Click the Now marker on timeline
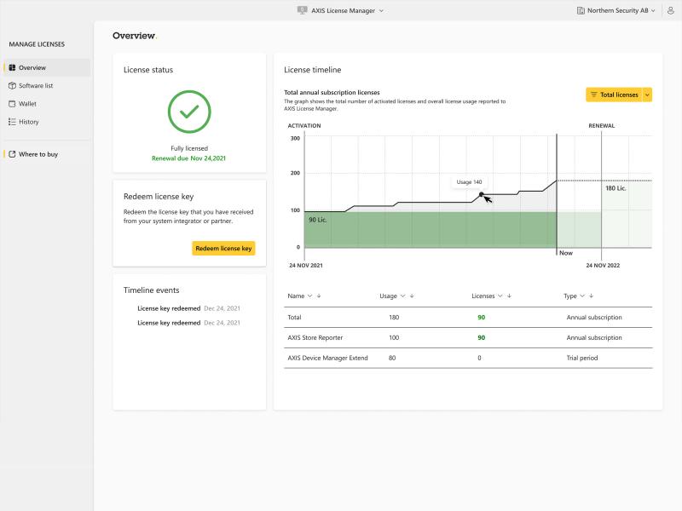The image size is (682, 511). point(566,253)
